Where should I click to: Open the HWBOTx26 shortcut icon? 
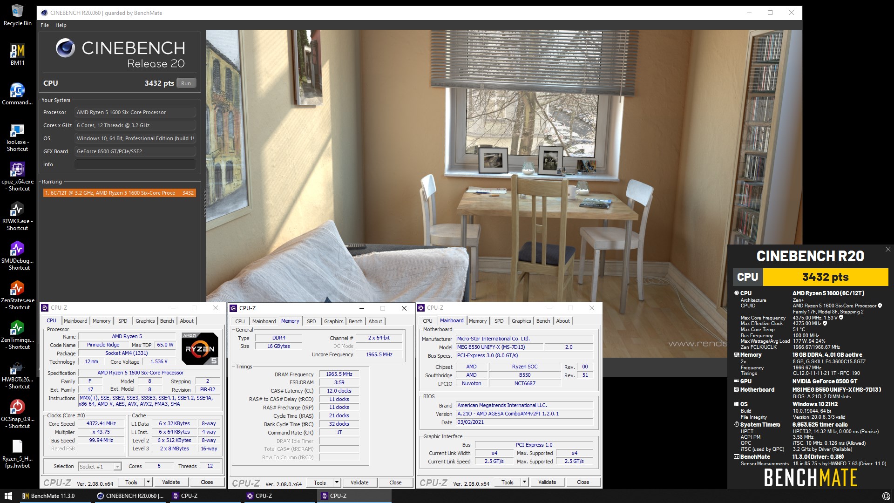point(17,375)
